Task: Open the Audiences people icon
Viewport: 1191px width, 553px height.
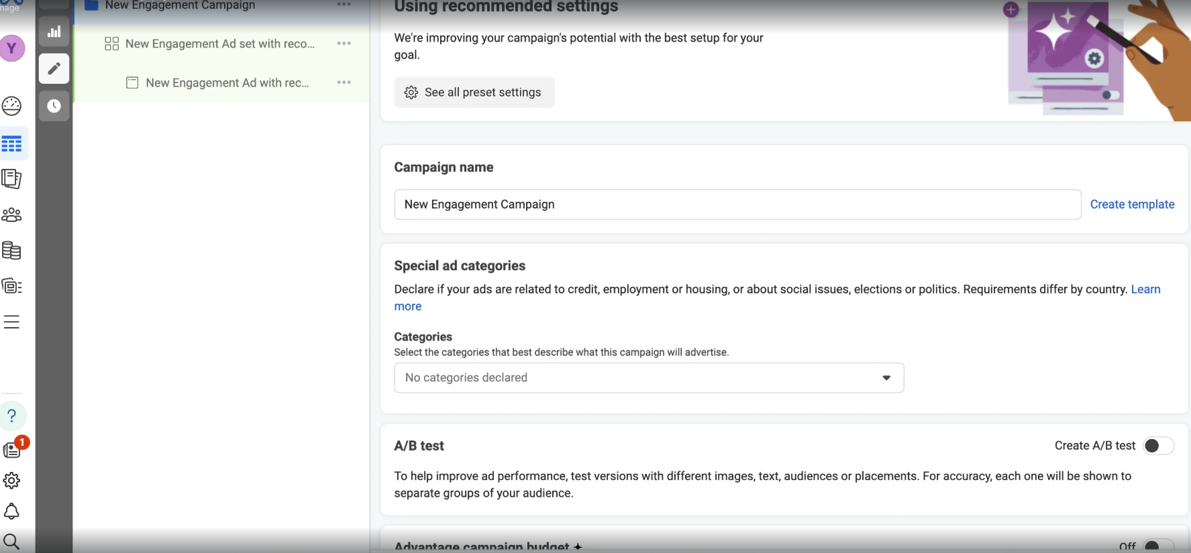Action: (12, 214)
